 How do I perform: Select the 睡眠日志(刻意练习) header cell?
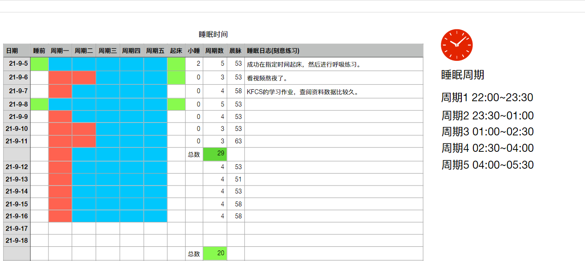point(273,51)
